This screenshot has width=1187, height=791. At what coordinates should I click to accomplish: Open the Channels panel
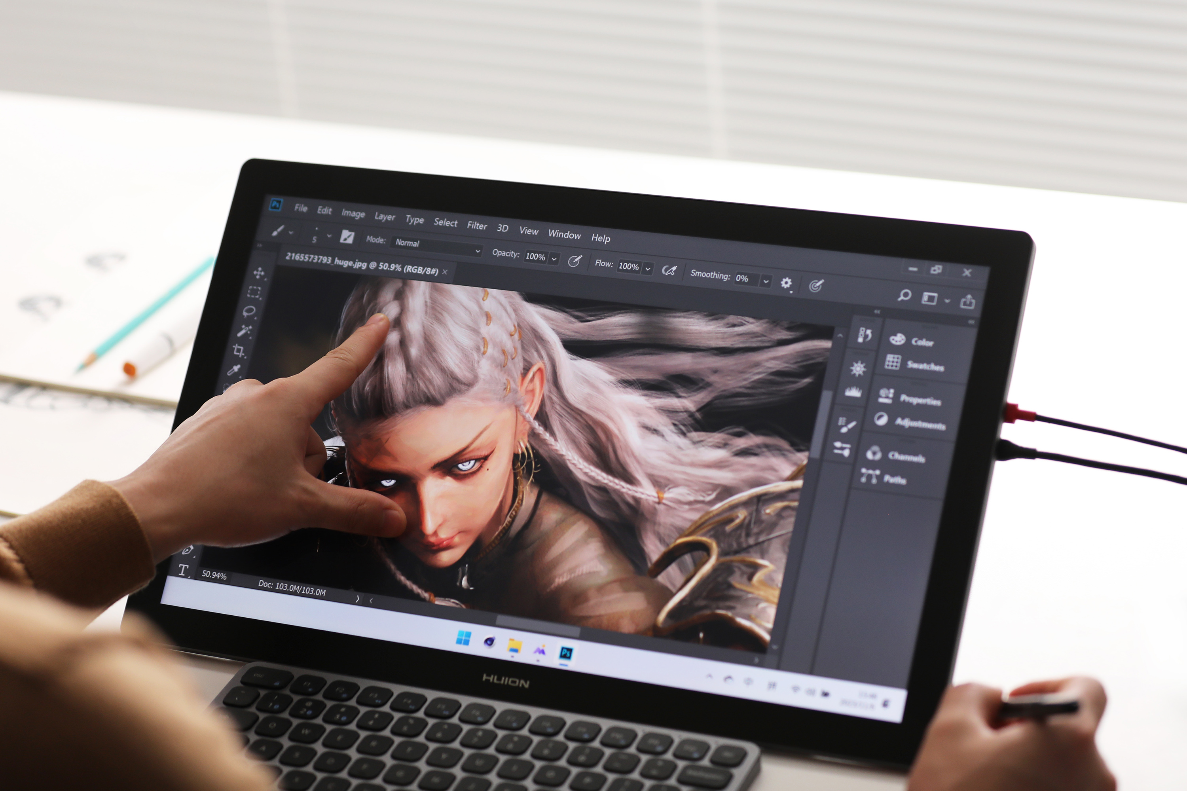[895, 455]
